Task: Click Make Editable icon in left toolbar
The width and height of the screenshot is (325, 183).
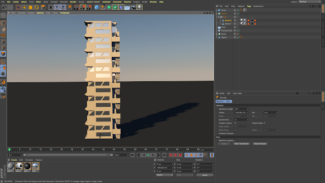Action: pyautogui.click(x=3, y=15)
